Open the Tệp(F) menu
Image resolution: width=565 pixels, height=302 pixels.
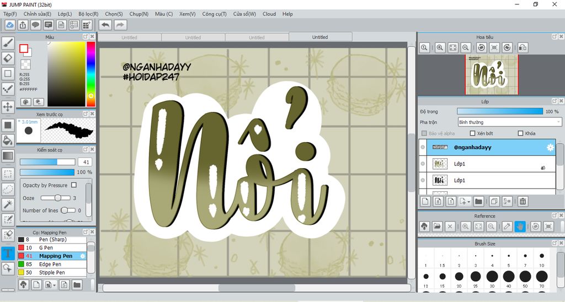(x=10, y=14)
